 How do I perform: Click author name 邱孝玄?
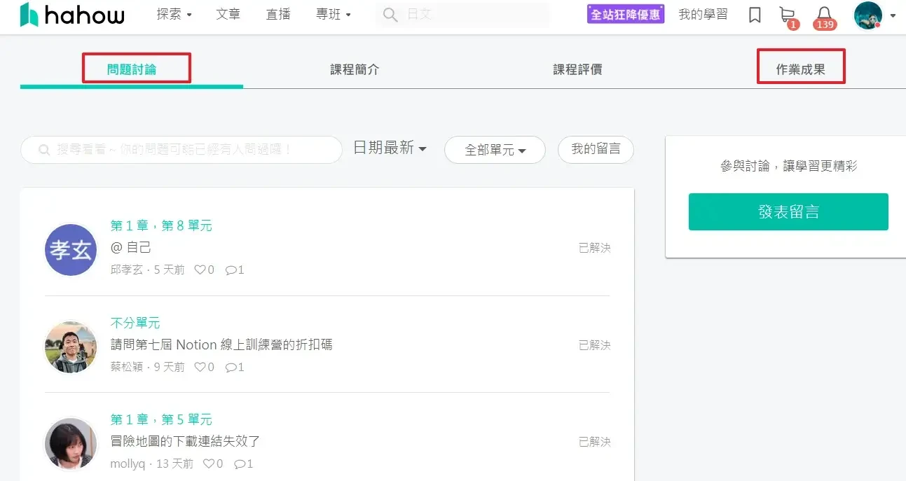[x=127, y=270]
